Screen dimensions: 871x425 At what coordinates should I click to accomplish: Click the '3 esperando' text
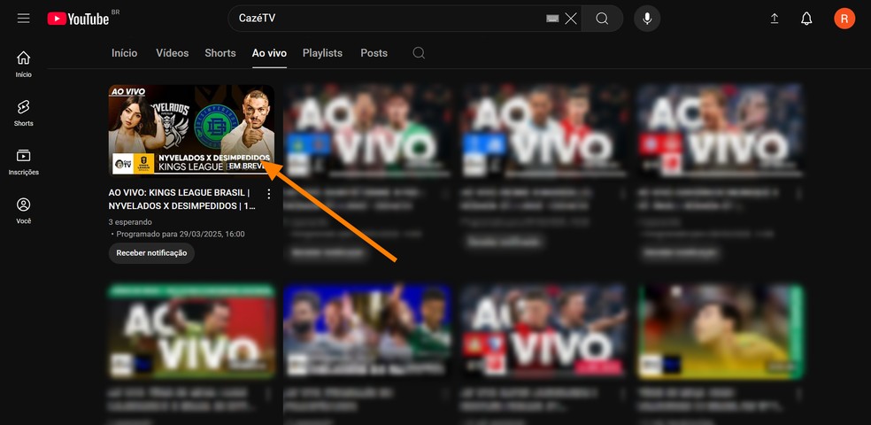[130, 222]
